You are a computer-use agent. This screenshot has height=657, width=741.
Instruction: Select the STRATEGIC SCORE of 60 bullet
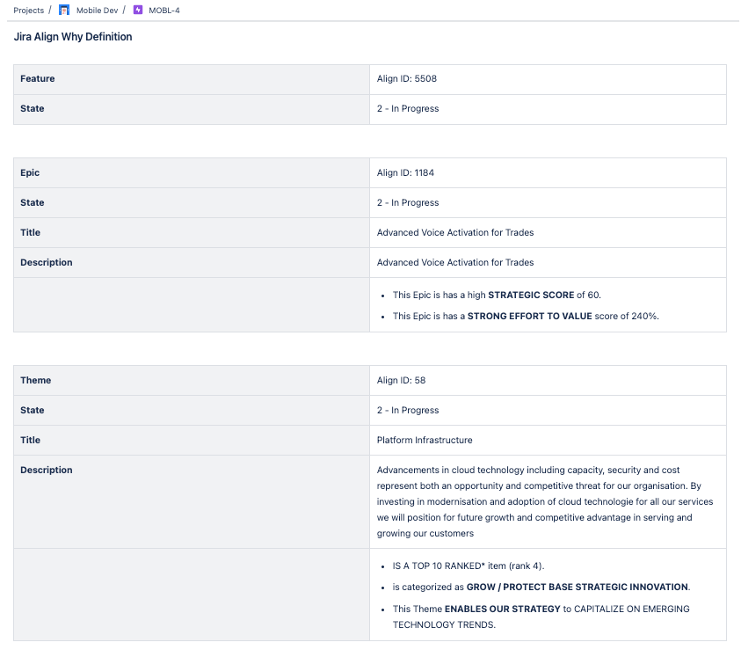coord(497,295)
